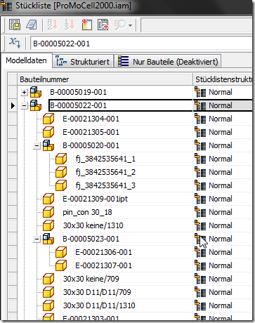Select the E-00021309-001ipt part number cell
Viewport: 255px width, 323px height.
point(126,199)
